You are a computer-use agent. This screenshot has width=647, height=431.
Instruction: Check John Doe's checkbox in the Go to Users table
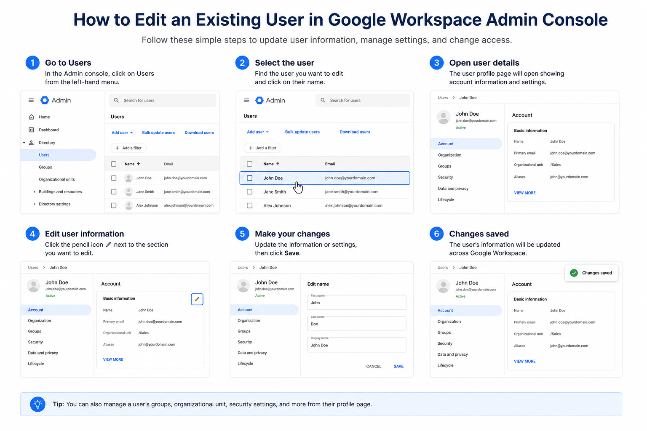click(114, 178)
